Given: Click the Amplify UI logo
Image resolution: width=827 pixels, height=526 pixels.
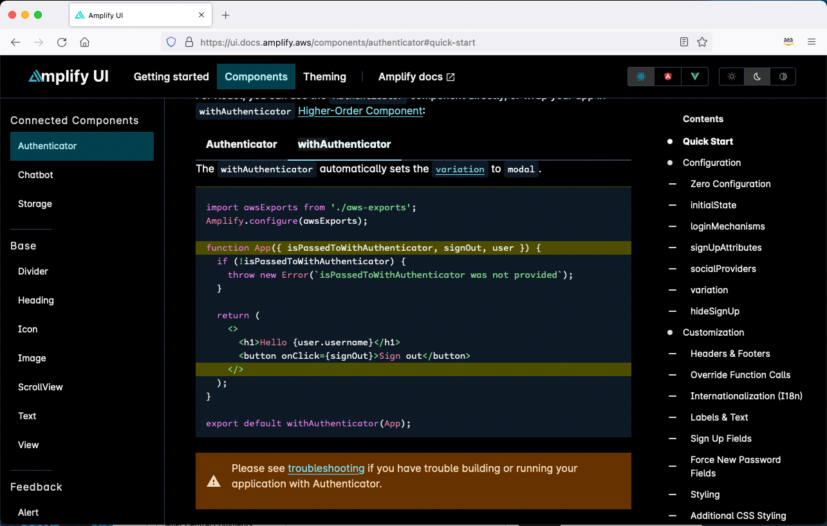Looking at the screenshot, I should (68, 76).
